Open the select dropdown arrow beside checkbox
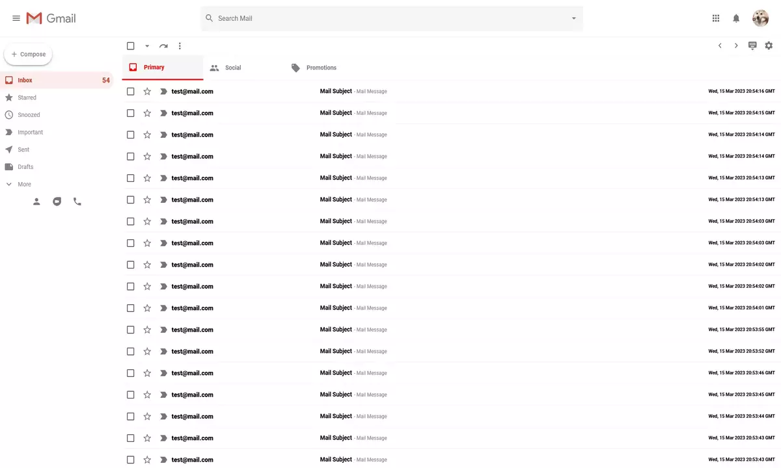The width and height of the screenshot is (781, 468). (x=147, y=46)
